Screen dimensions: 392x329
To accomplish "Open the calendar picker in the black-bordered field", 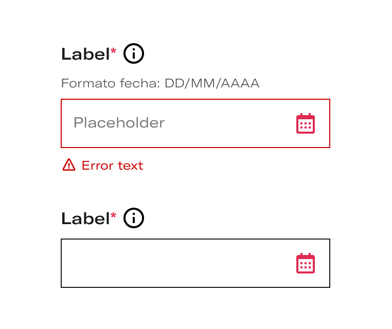I will pyautogui.click(x=305, y=263).
